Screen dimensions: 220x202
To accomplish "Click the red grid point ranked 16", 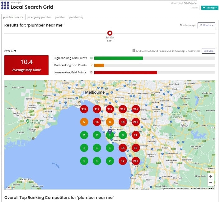I will pyautogui.click(x=136, y=148).
